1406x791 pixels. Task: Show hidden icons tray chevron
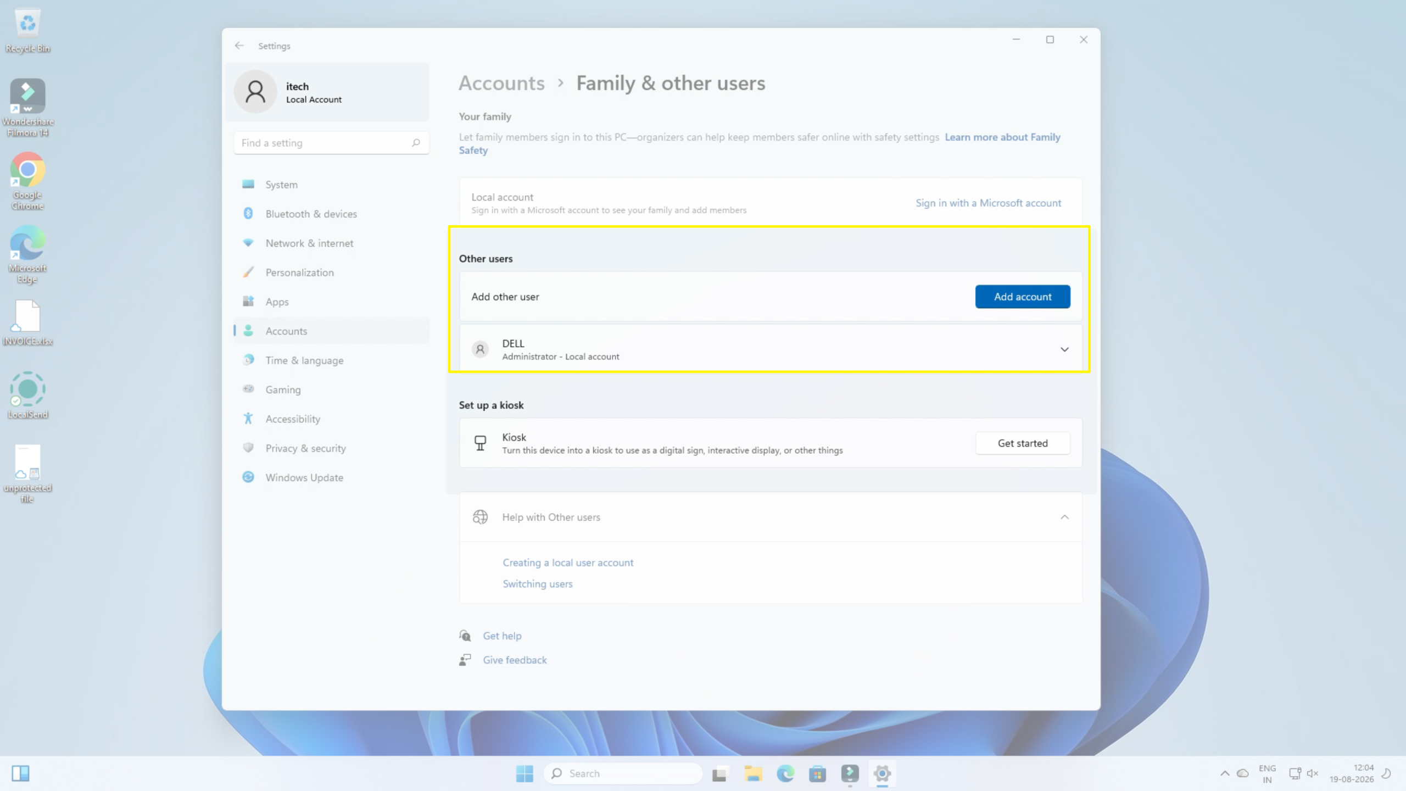pos(1225,773)
